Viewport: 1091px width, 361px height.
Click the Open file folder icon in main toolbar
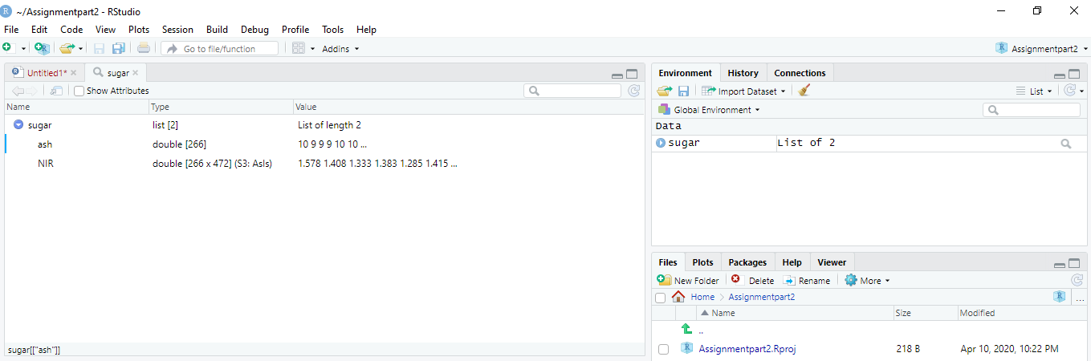coord(67,48)
